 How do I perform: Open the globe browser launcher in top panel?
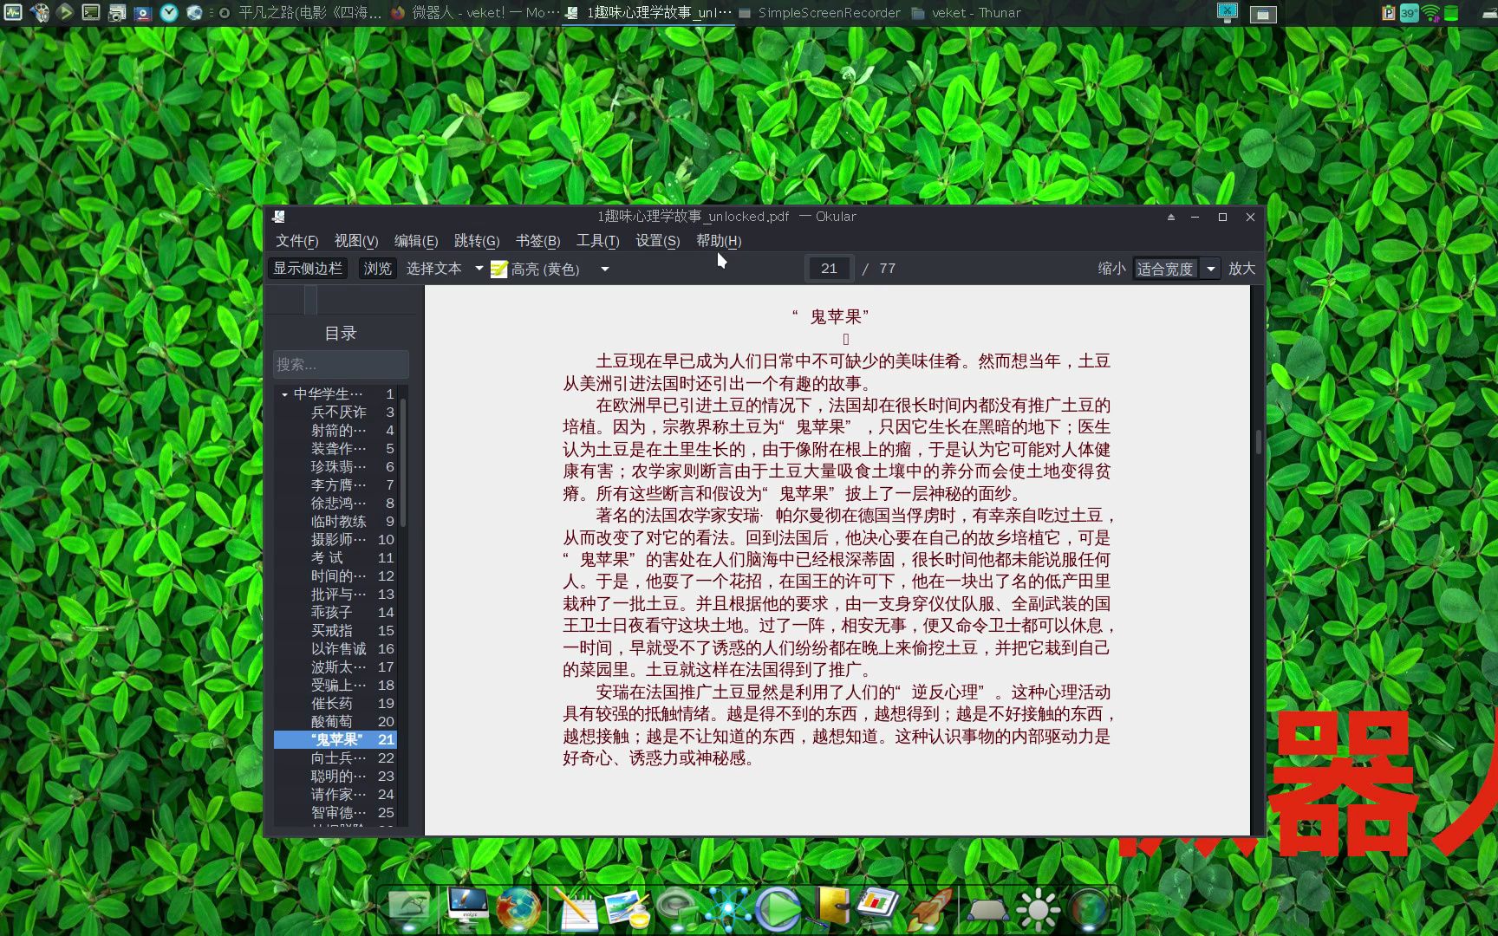(195, 12)
